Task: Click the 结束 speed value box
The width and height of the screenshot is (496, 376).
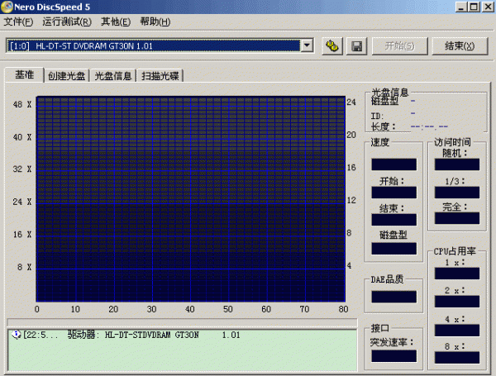Action: point(393,220)
